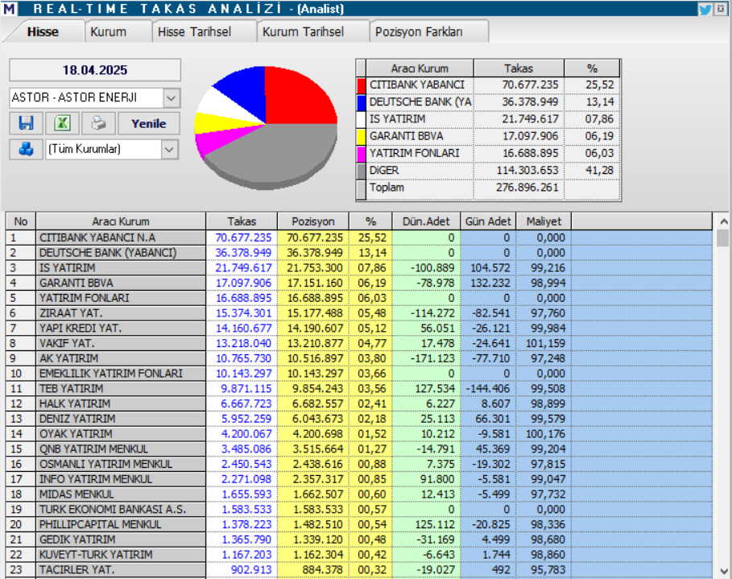Share via the Twitter bird icon

(707, 8)
